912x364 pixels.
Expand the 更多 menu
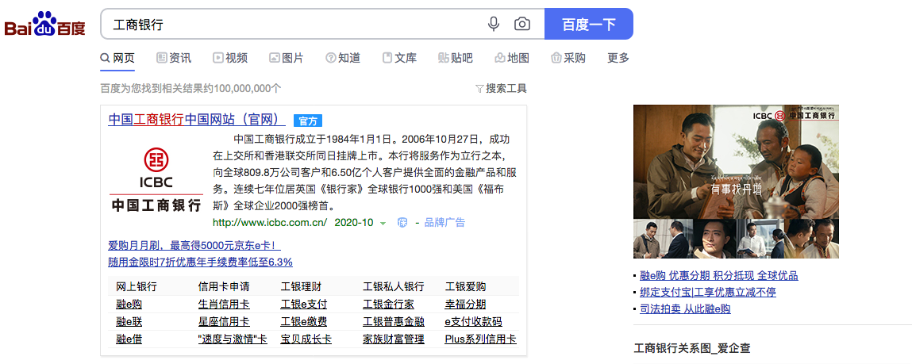(618, 58)
